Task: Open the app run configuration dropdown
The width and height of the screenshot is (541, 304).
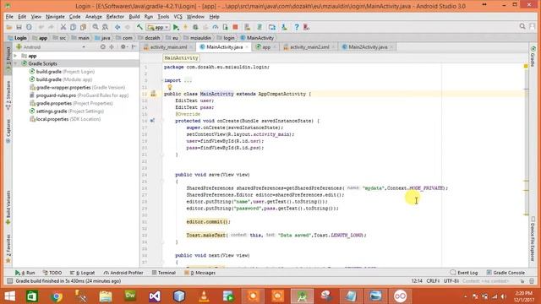Action: click(158, 27)
